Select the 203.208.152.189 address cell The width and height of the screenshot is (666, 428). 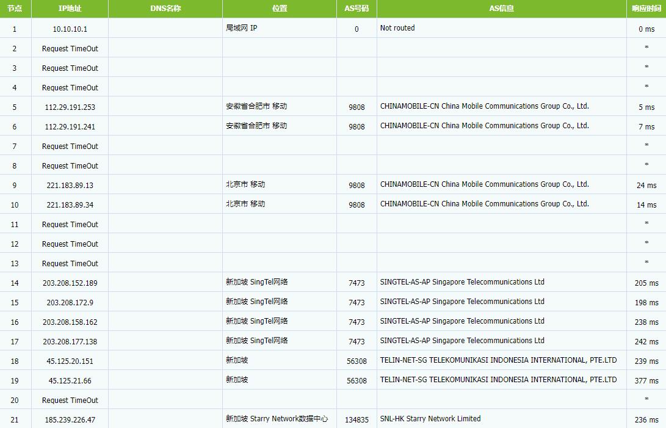[70, 283]
